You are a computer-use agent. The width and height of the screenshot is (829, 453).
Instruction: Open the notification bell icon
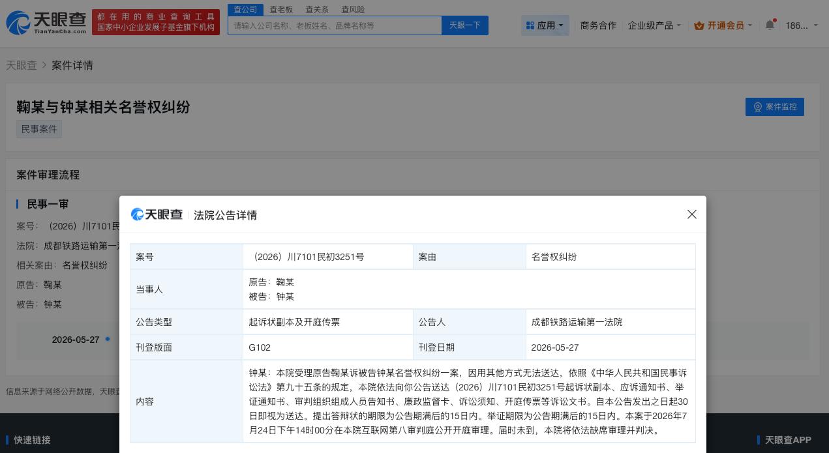click(x=770, y=25)
